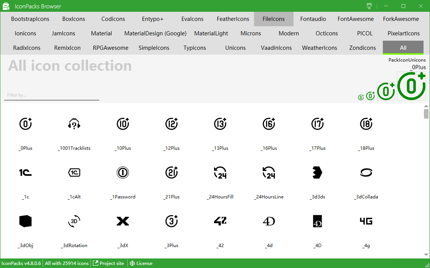Select the outlined _4d icon
This screenshot has height=268, width=430.
tap(269, 221)
